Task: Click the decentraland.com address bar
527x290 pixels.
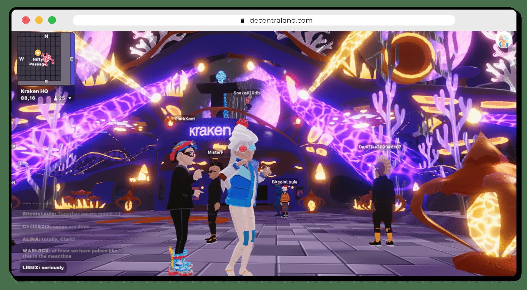Action: pyautogui.click(x=263, y=20)
